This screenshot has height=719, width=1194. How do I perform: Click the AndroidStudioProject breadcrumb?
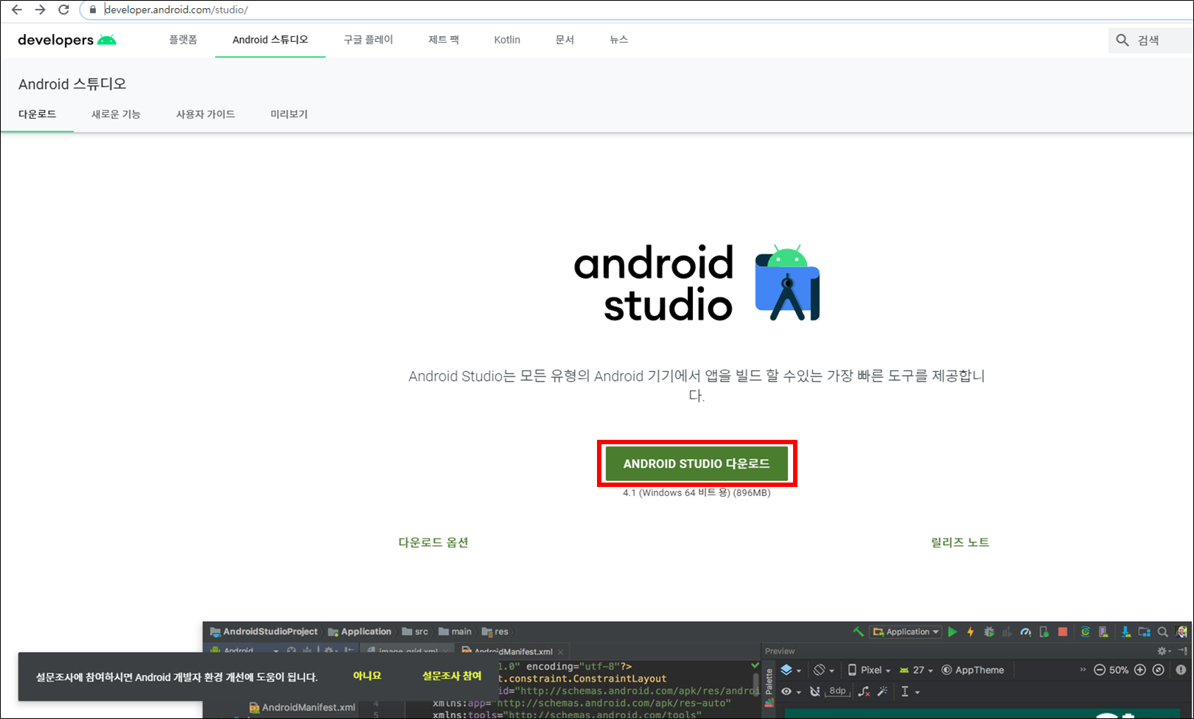(264, 632)
